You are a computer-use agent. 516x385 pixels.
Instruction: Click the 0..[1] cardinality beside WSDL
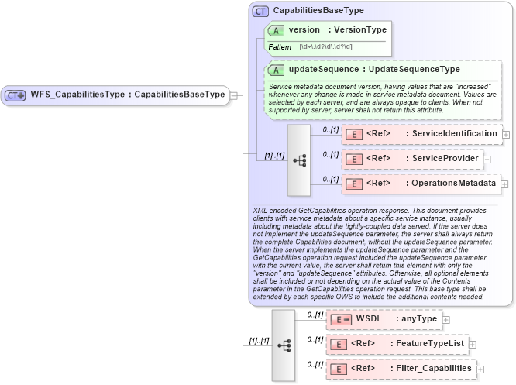[x=315, y=315]
